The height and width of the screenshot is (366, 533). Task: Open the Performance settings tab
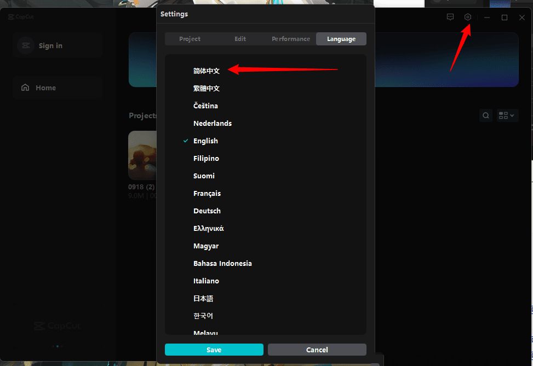coord(290,39)
